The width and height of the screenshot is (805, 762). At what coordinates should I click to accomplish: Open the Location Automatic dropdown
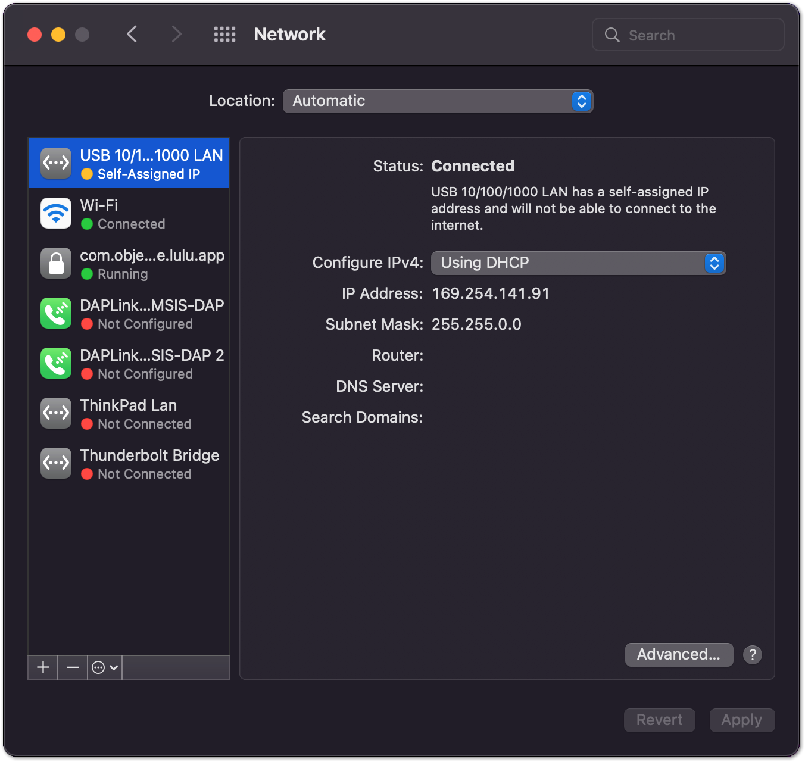438,101
